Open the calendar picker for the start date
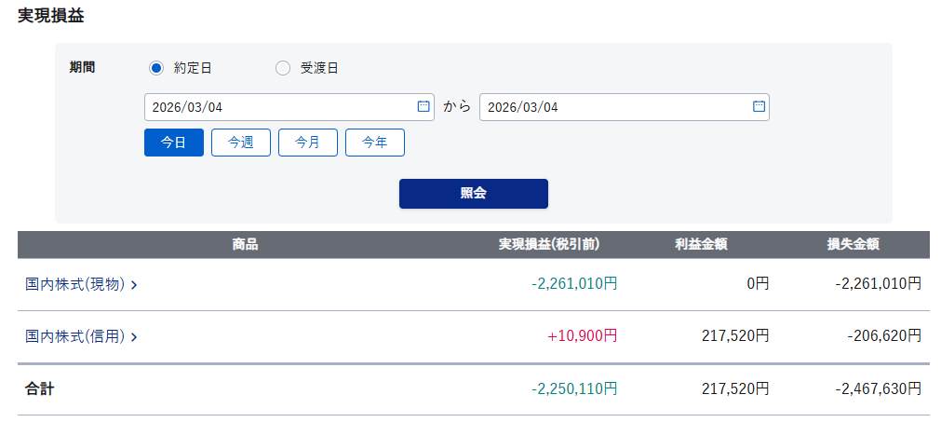The width and height of the screenshot is (941, 422). tap(423, 107)
